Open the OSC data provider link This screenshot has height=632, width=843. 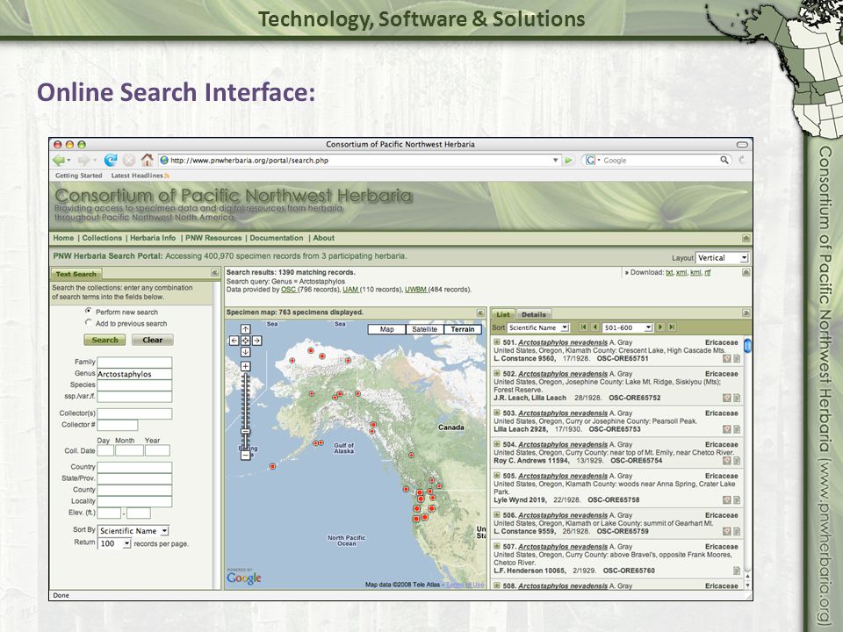(x=289, y=290)
